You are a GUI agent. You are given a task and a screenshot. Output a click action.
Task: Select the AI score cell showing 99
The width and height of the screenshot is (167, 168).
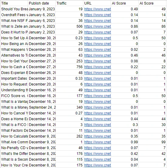pyautogui.click(x=152, y=142)
